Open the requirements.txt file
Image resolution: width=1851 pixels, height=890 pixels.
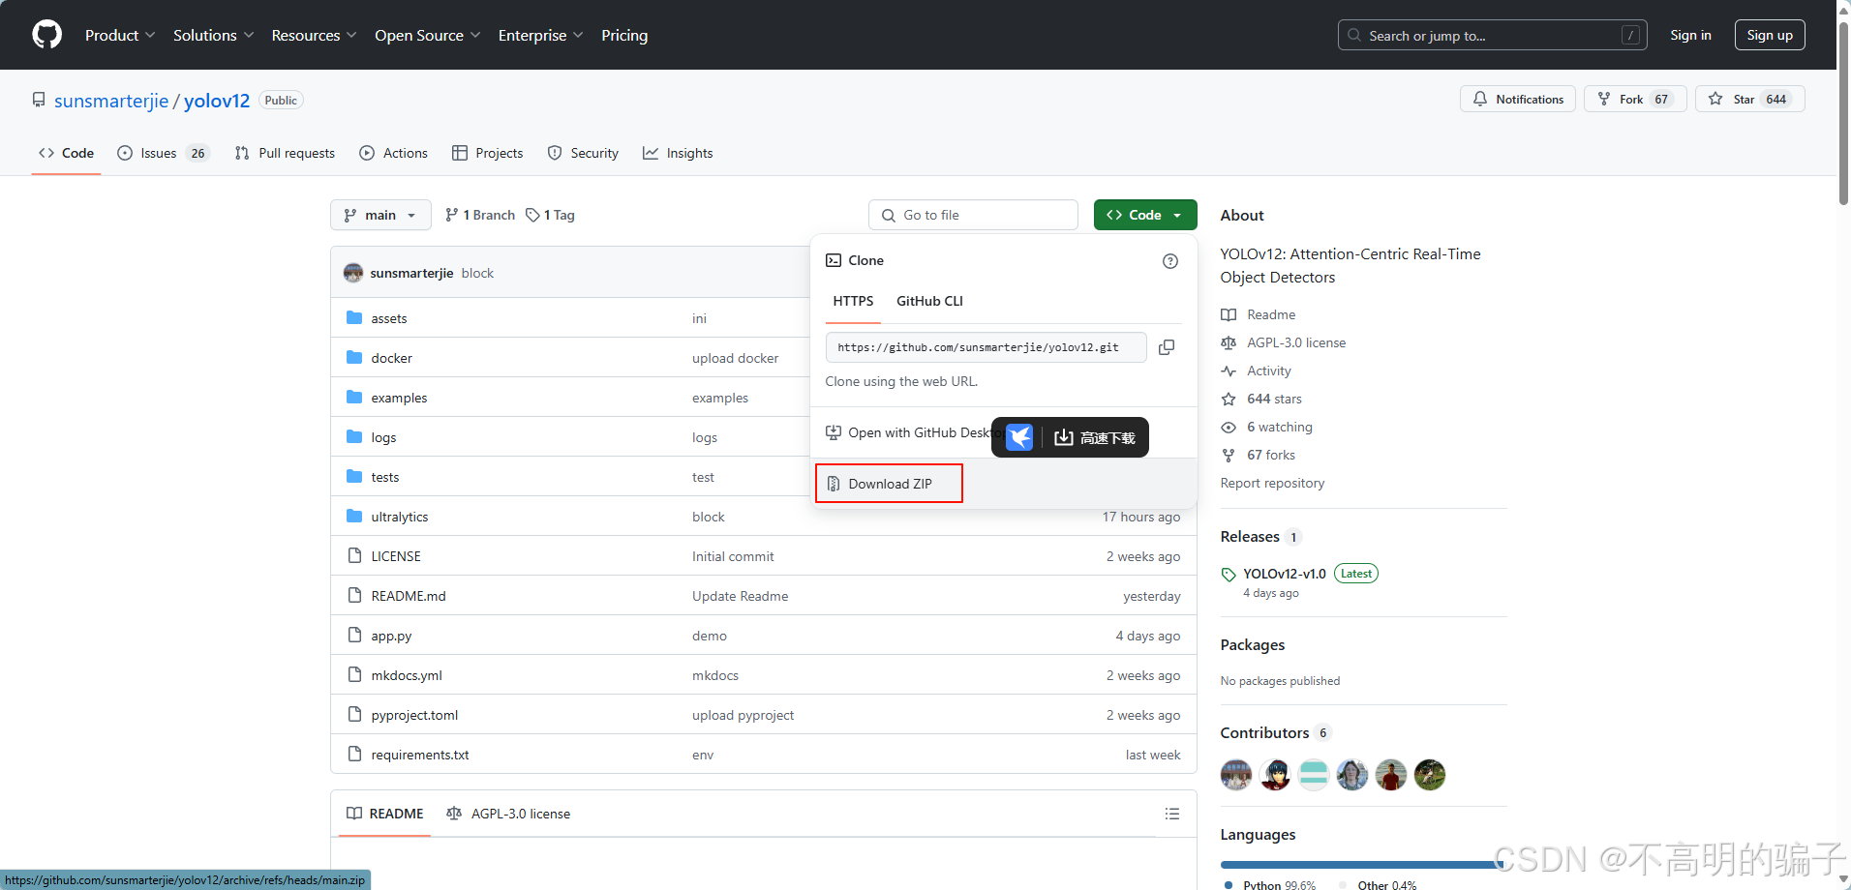(x=420, y=755)
